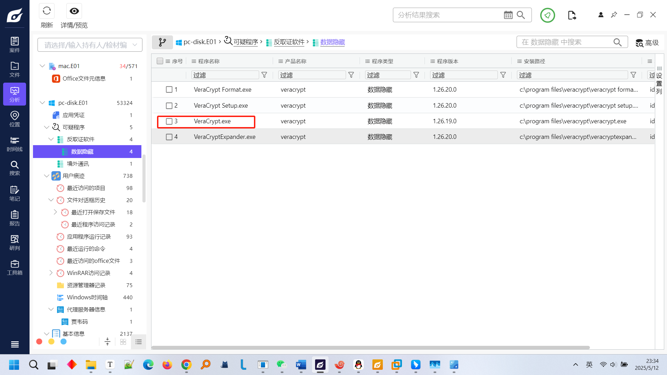Collapse the 文件对话框历史 tree node
This screenshot has height=375, width=667.
51,200
